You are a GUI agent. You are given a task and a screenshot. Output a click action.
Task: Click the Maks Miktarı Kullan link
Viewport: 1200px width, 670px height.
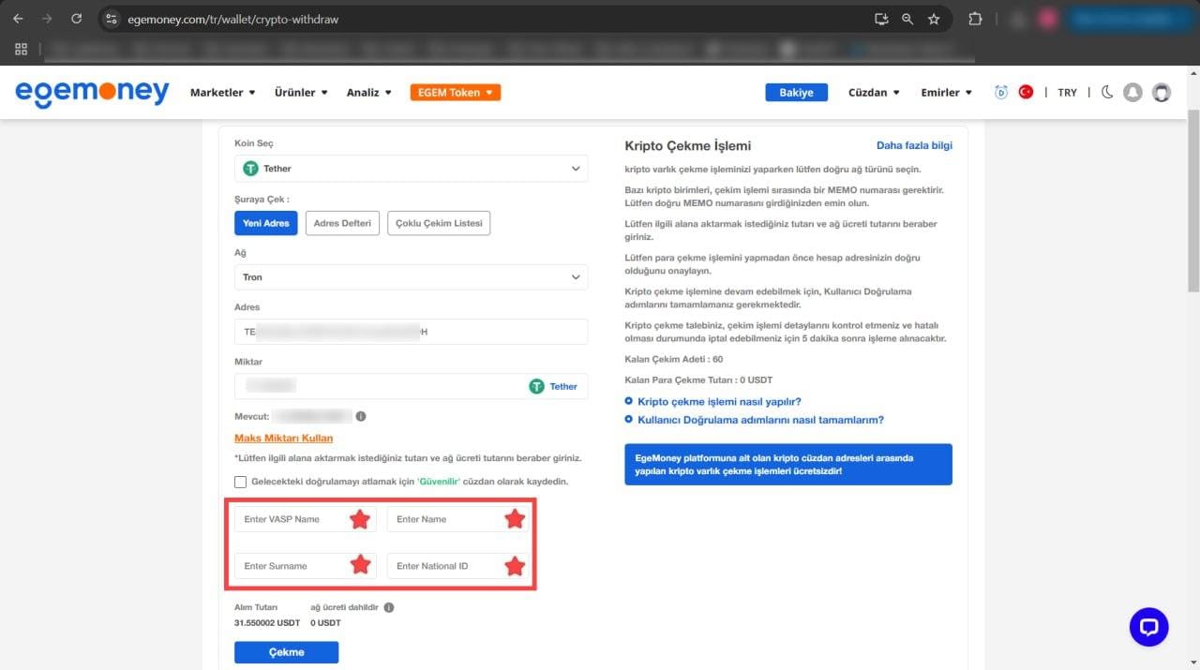point(283,438)
